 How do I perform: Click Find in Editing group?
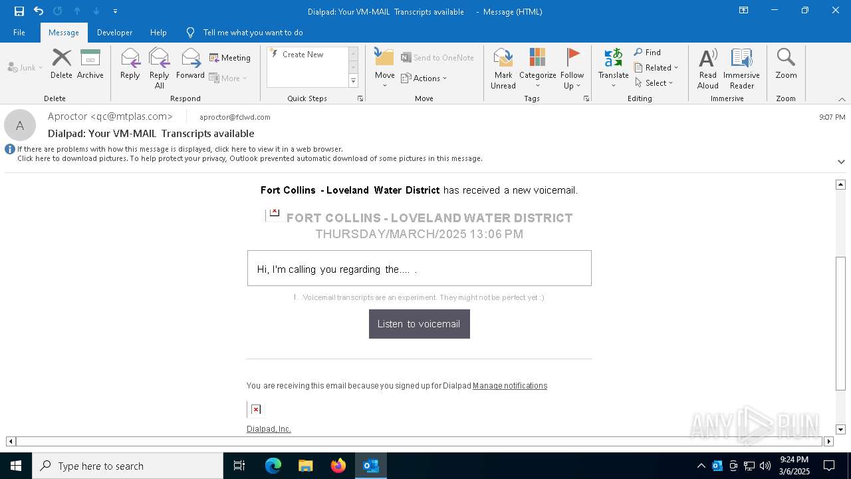pyautogui.click(x=648, y=53)
